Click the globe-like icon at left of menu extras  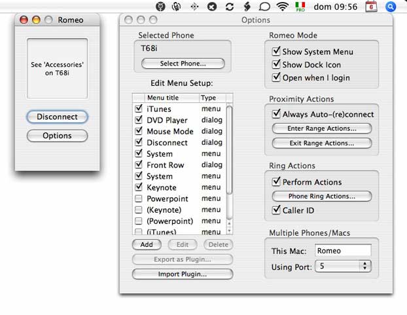[x=160, y=7]
